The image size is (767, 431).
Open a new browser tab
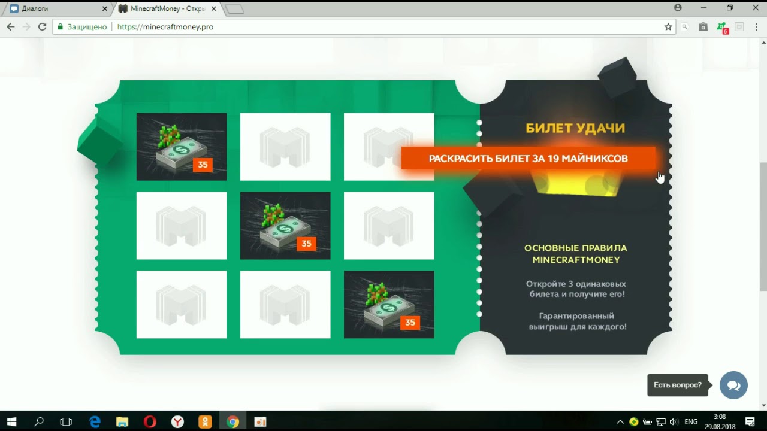(x=234, y=9)
